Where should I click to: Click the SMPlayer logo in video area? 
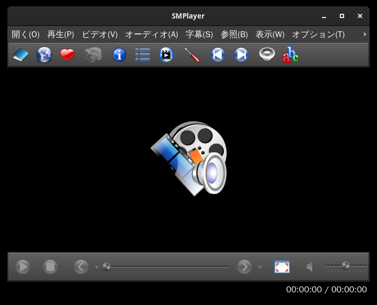189,158
